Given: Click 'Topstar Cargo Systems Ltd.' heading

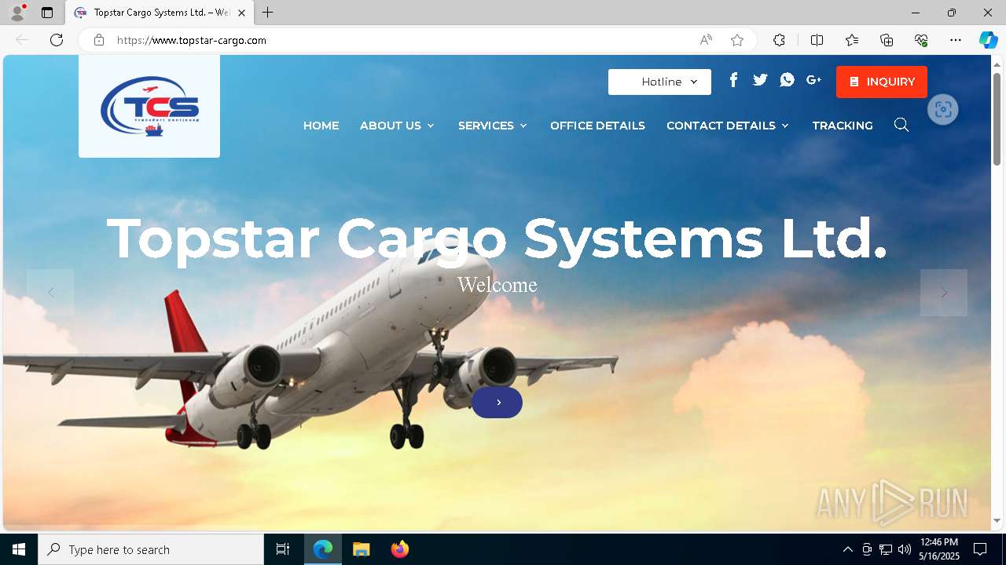Looking at the screenshot, I should point(497,238).
